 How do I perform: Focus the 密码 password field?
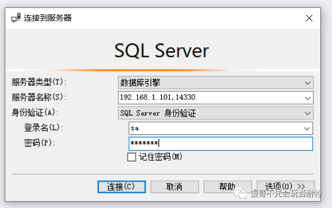click(x=221, y=144)
